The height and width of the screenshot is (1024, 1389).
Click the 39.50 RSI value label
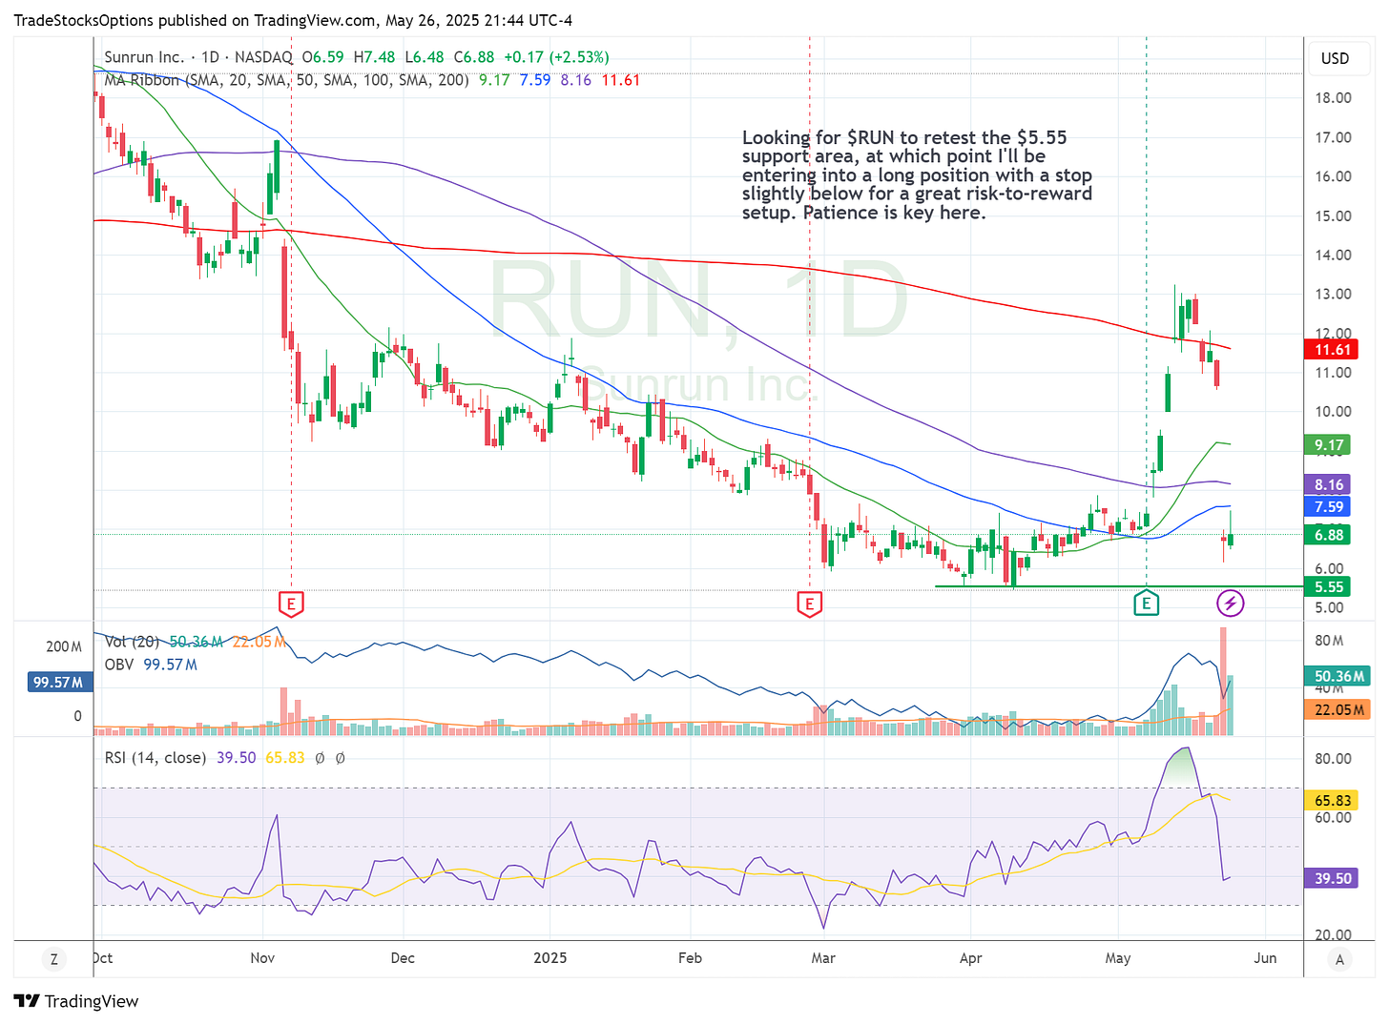(1333, 878)
